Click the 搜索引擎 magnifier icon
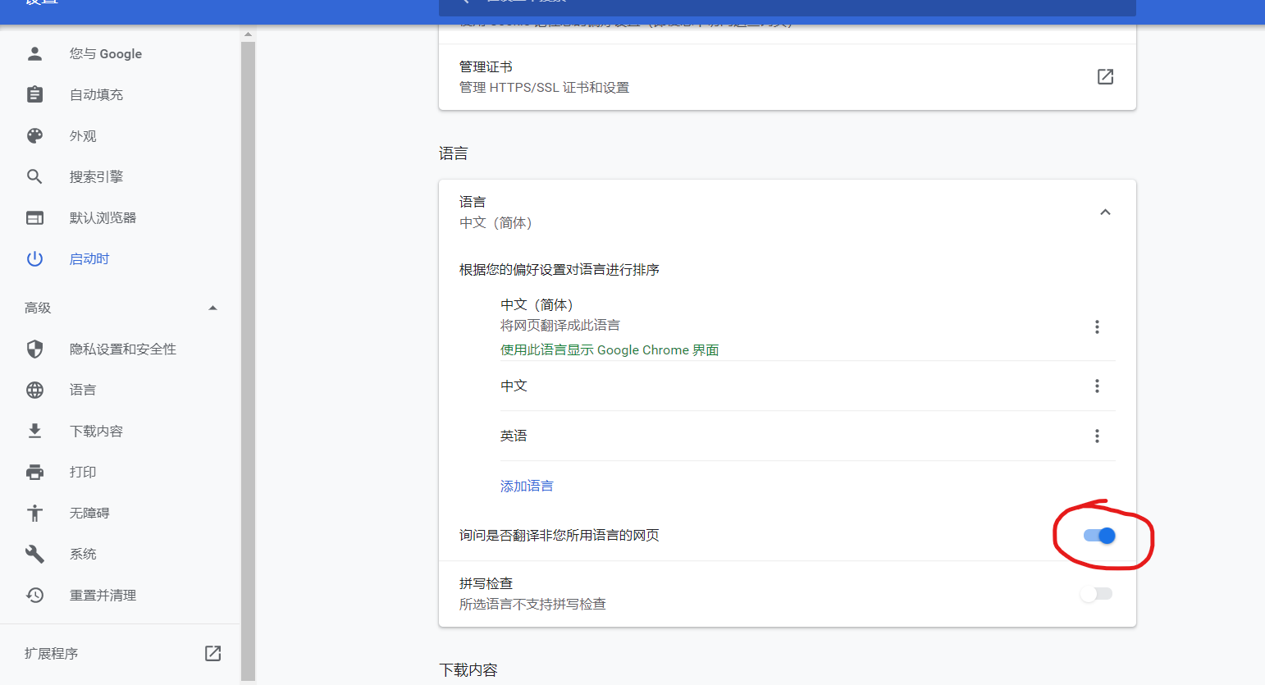This screenshot has height=685, width=1265. (x=34, y=176)
